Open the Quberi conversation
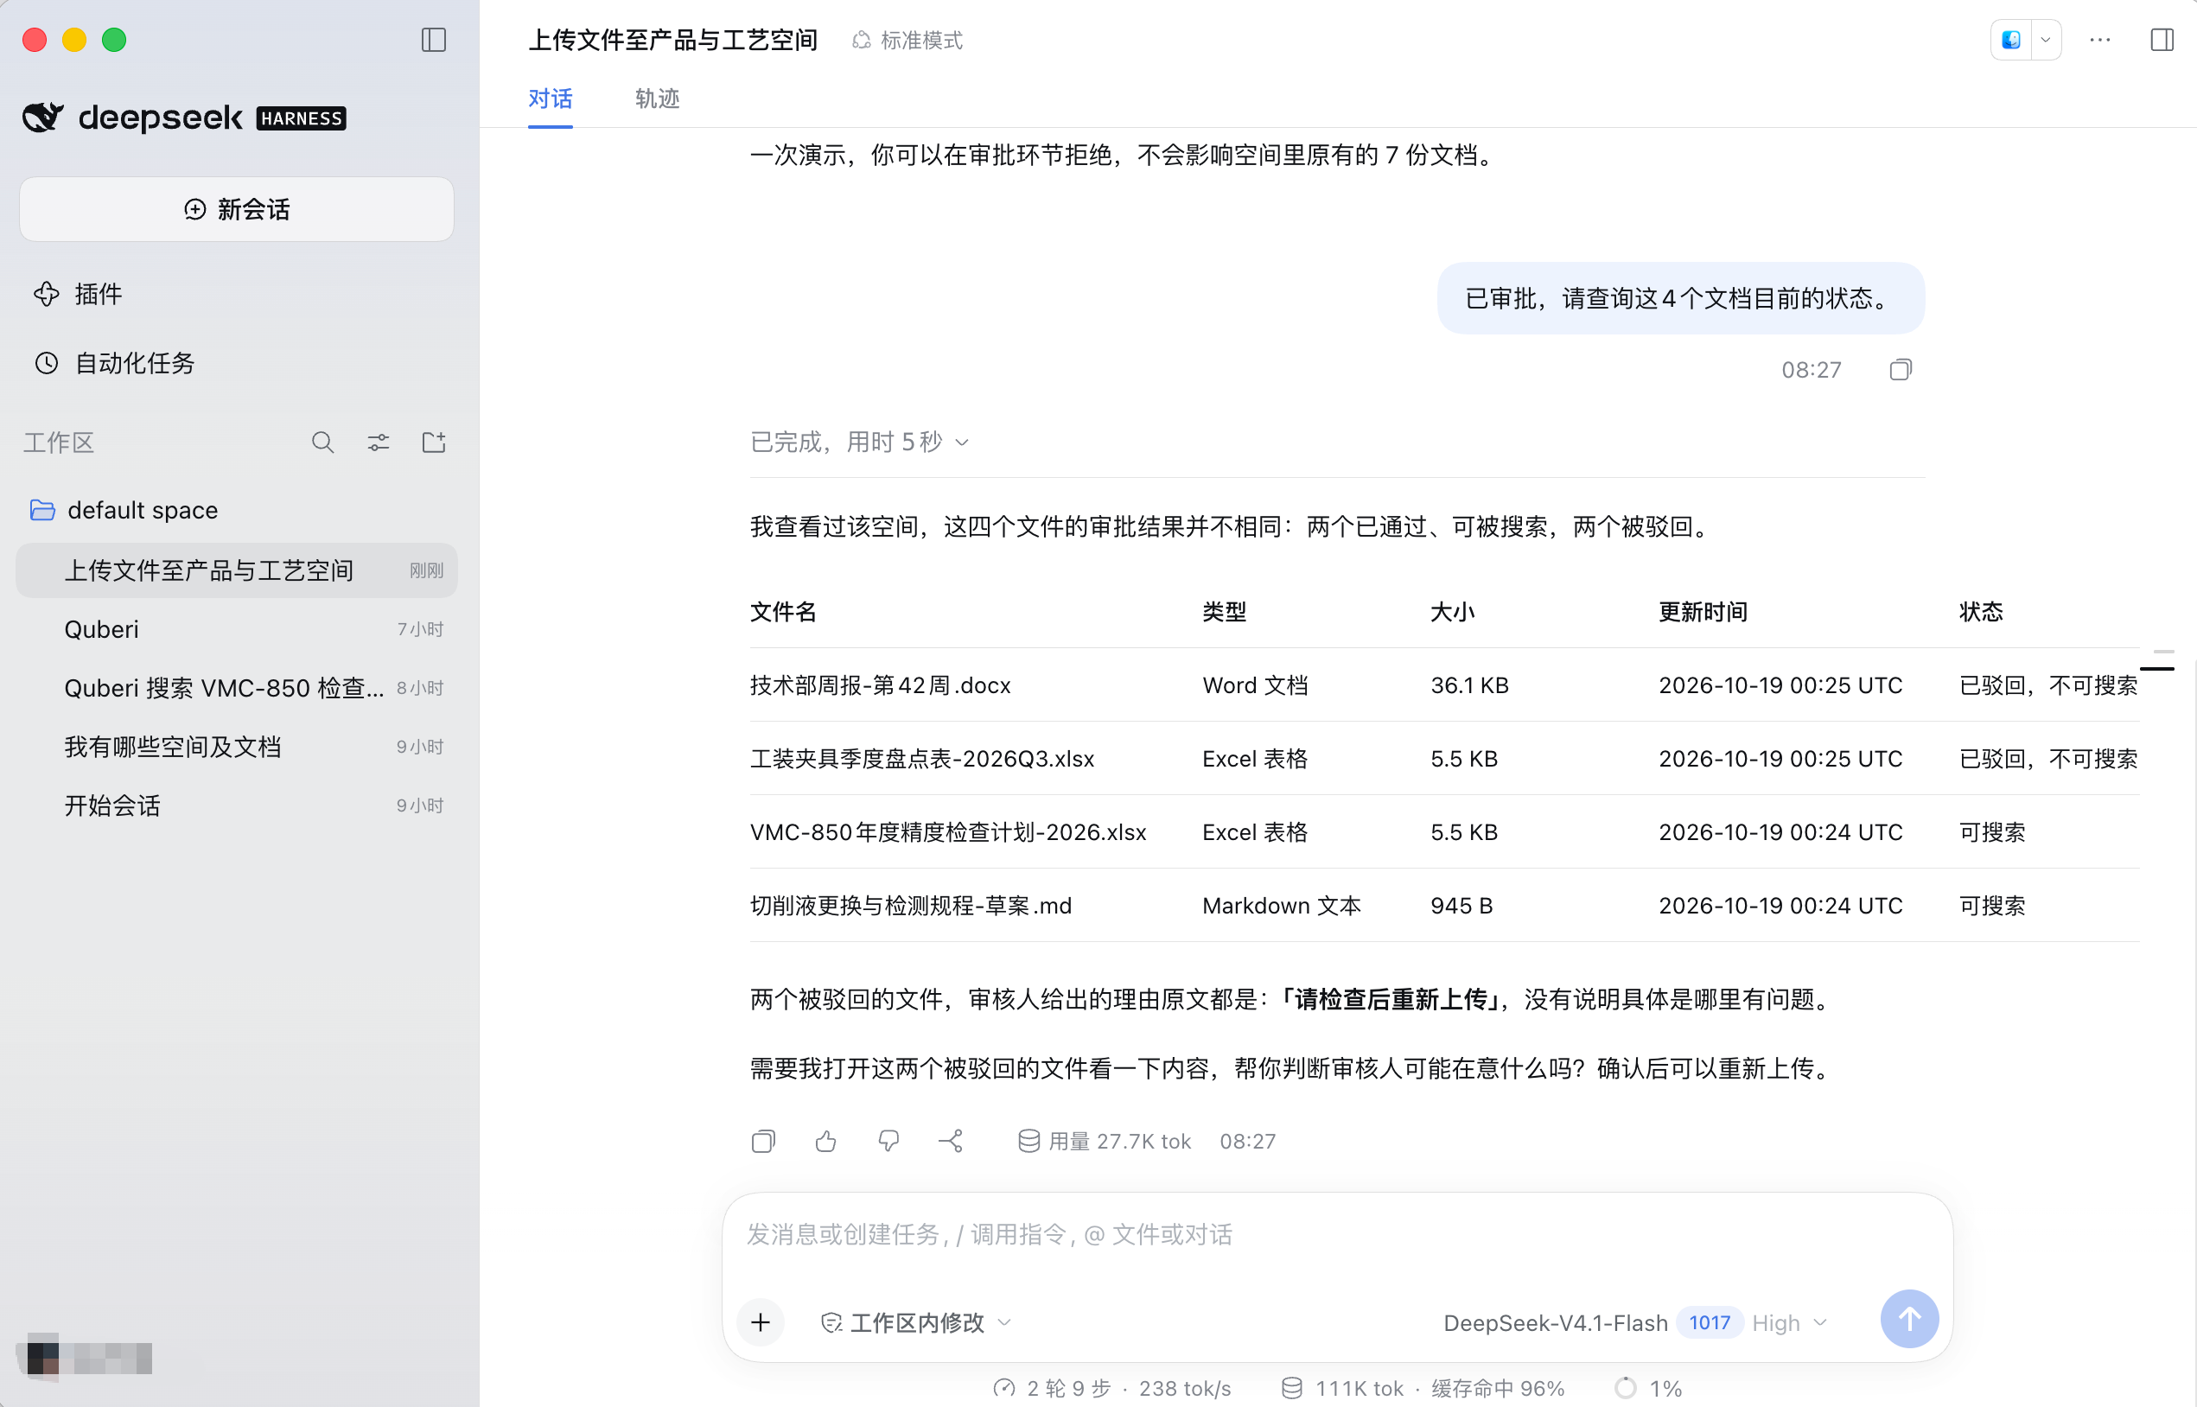Screen dimensions: 2197x1407 click(237, 629)
